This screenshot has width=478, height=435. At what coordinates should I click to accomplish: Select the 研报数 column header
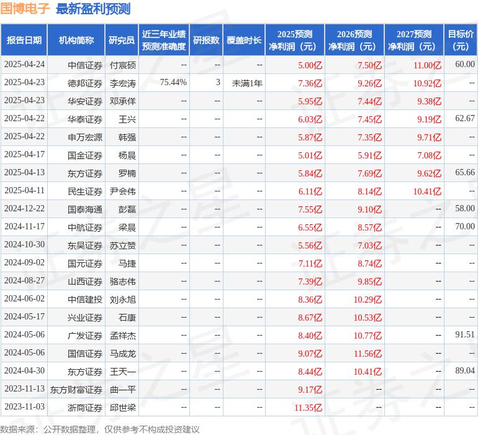coord(206,40)
